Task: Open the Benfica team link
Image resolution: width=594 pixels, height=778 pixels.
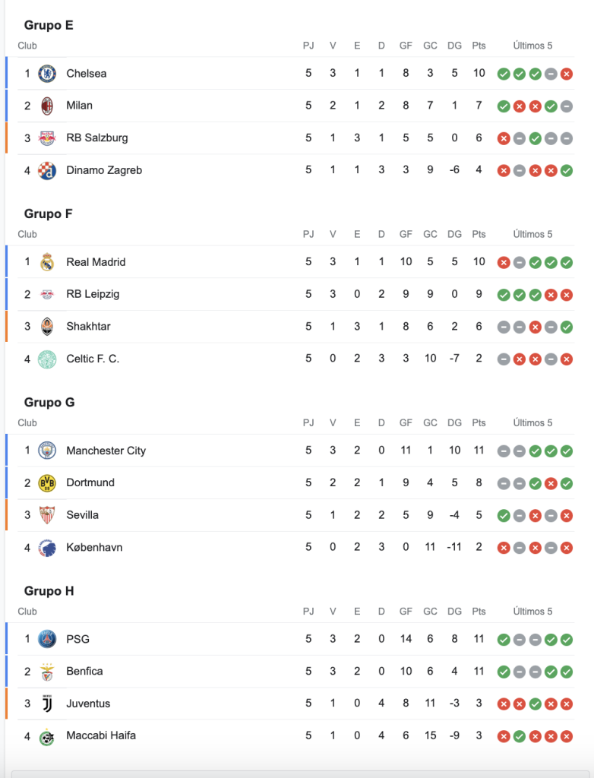Action: (x=84, y=671)
